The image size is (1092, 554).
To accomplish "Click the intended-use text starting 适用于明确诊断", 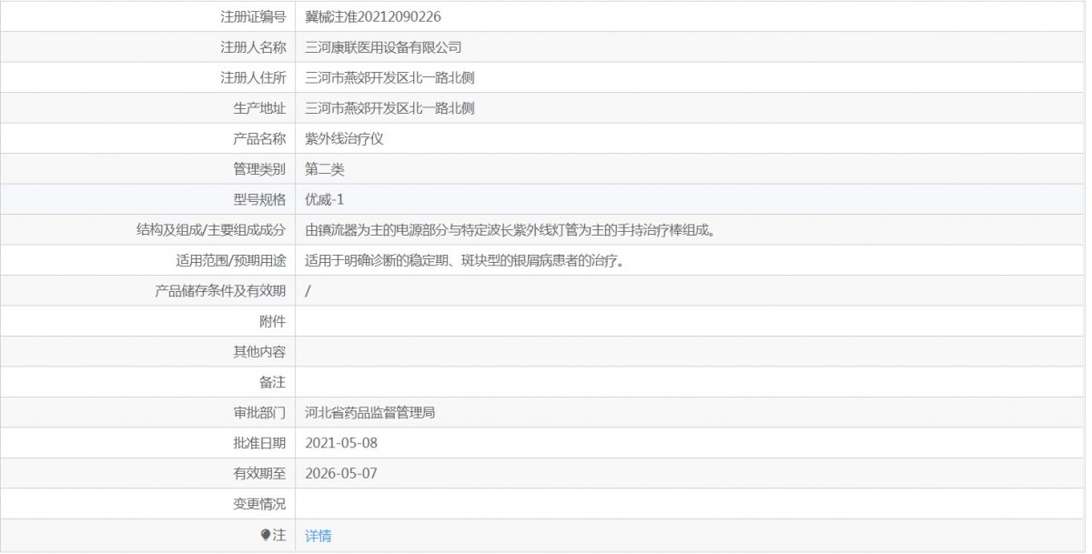I will (464, 260).
